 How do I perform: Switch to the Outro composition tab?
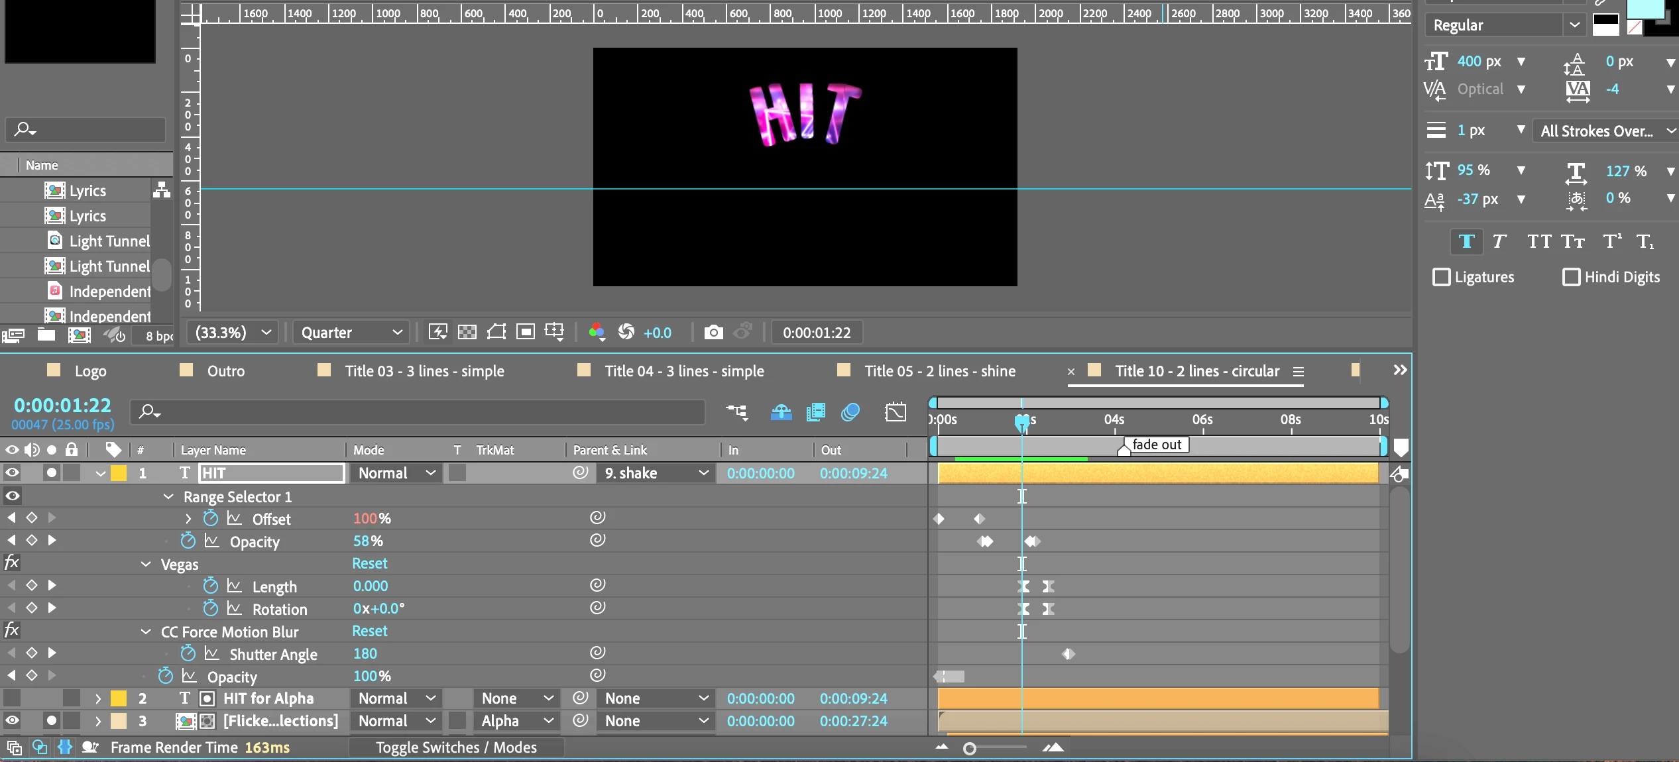[225, 371]
